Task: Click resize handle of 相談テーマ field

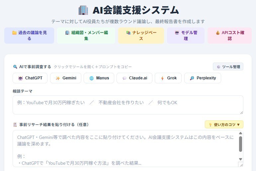Action: (x=242, y=112)
